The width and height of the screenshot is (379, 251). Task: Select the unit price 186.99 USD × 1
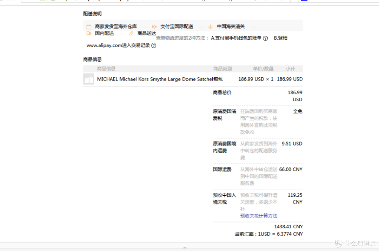[x=256, y=79]
